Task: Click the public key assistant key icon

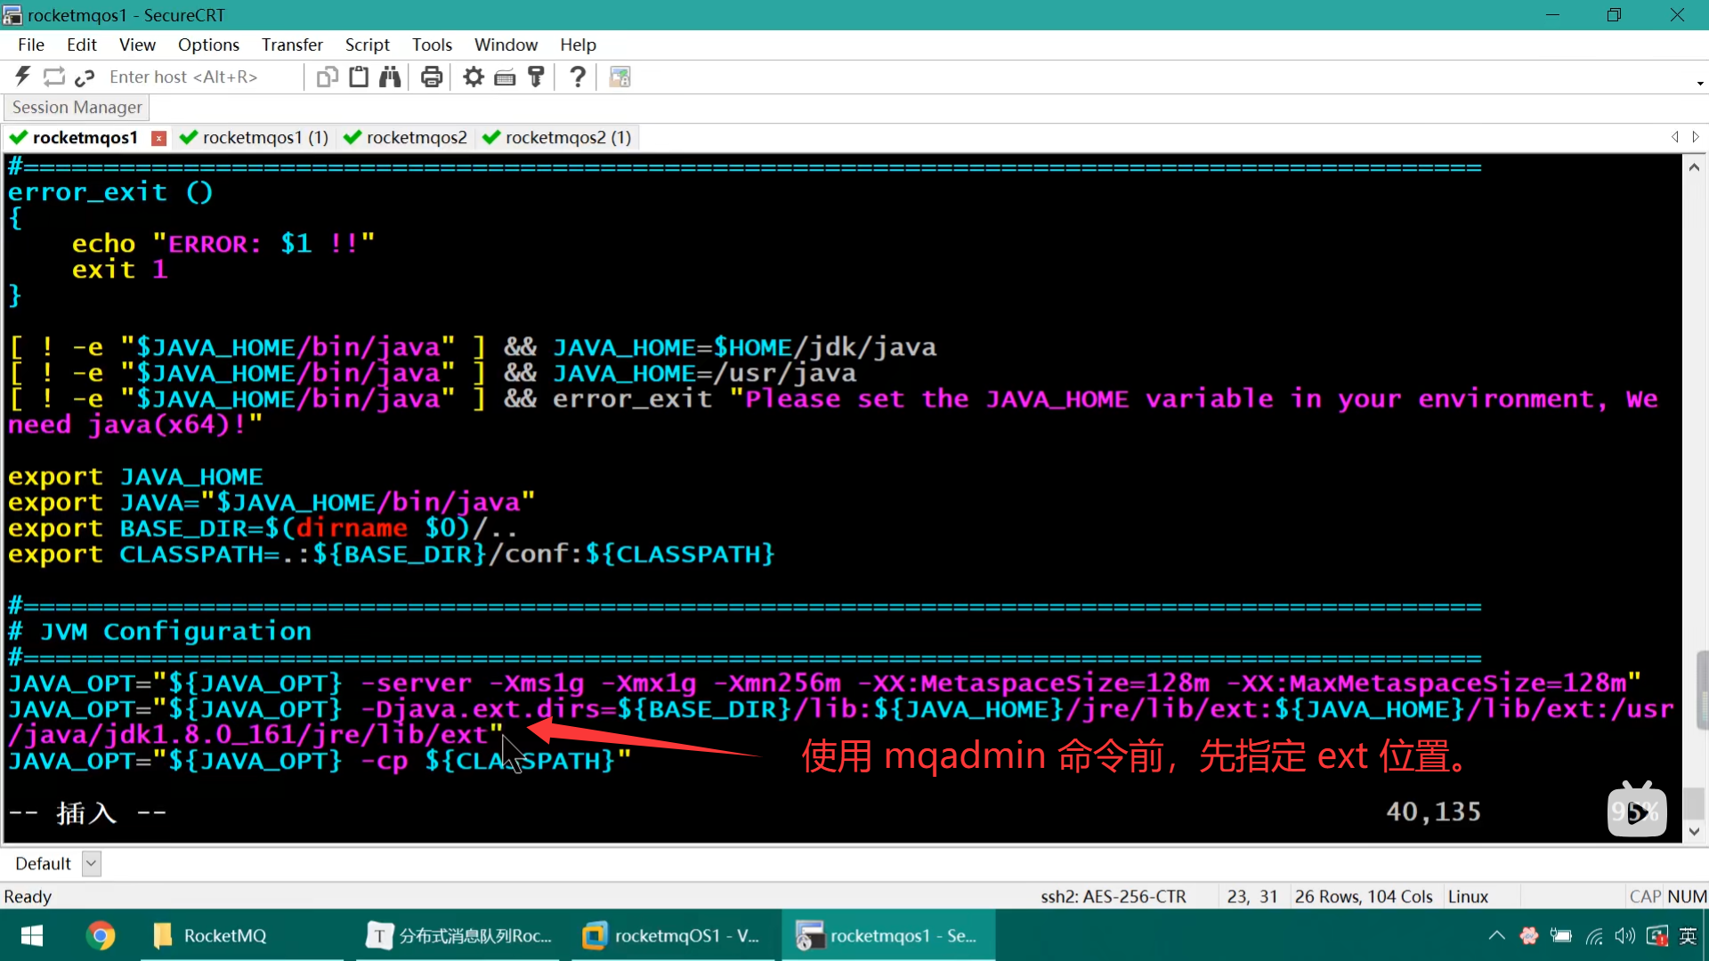Action: 536,77
